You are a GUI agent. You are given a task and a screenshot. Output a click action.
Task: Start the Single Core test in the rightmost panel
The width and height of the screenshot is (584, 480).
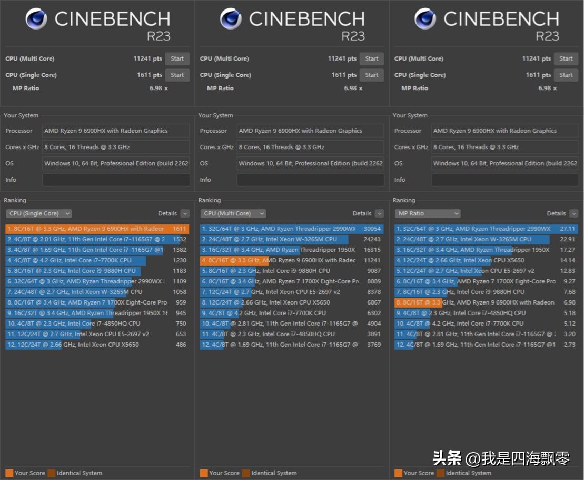pos(566,75)
